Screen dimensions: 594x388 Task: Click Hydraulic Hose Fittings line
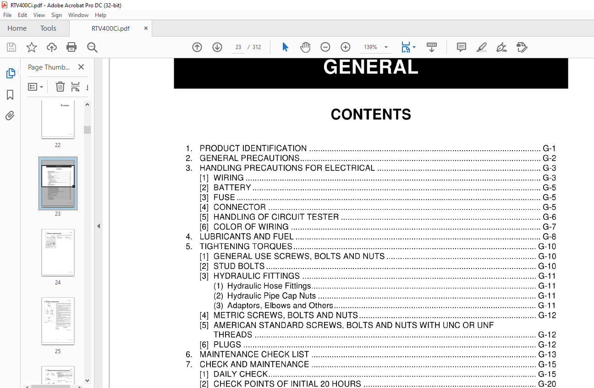click(x=385, y=286)
